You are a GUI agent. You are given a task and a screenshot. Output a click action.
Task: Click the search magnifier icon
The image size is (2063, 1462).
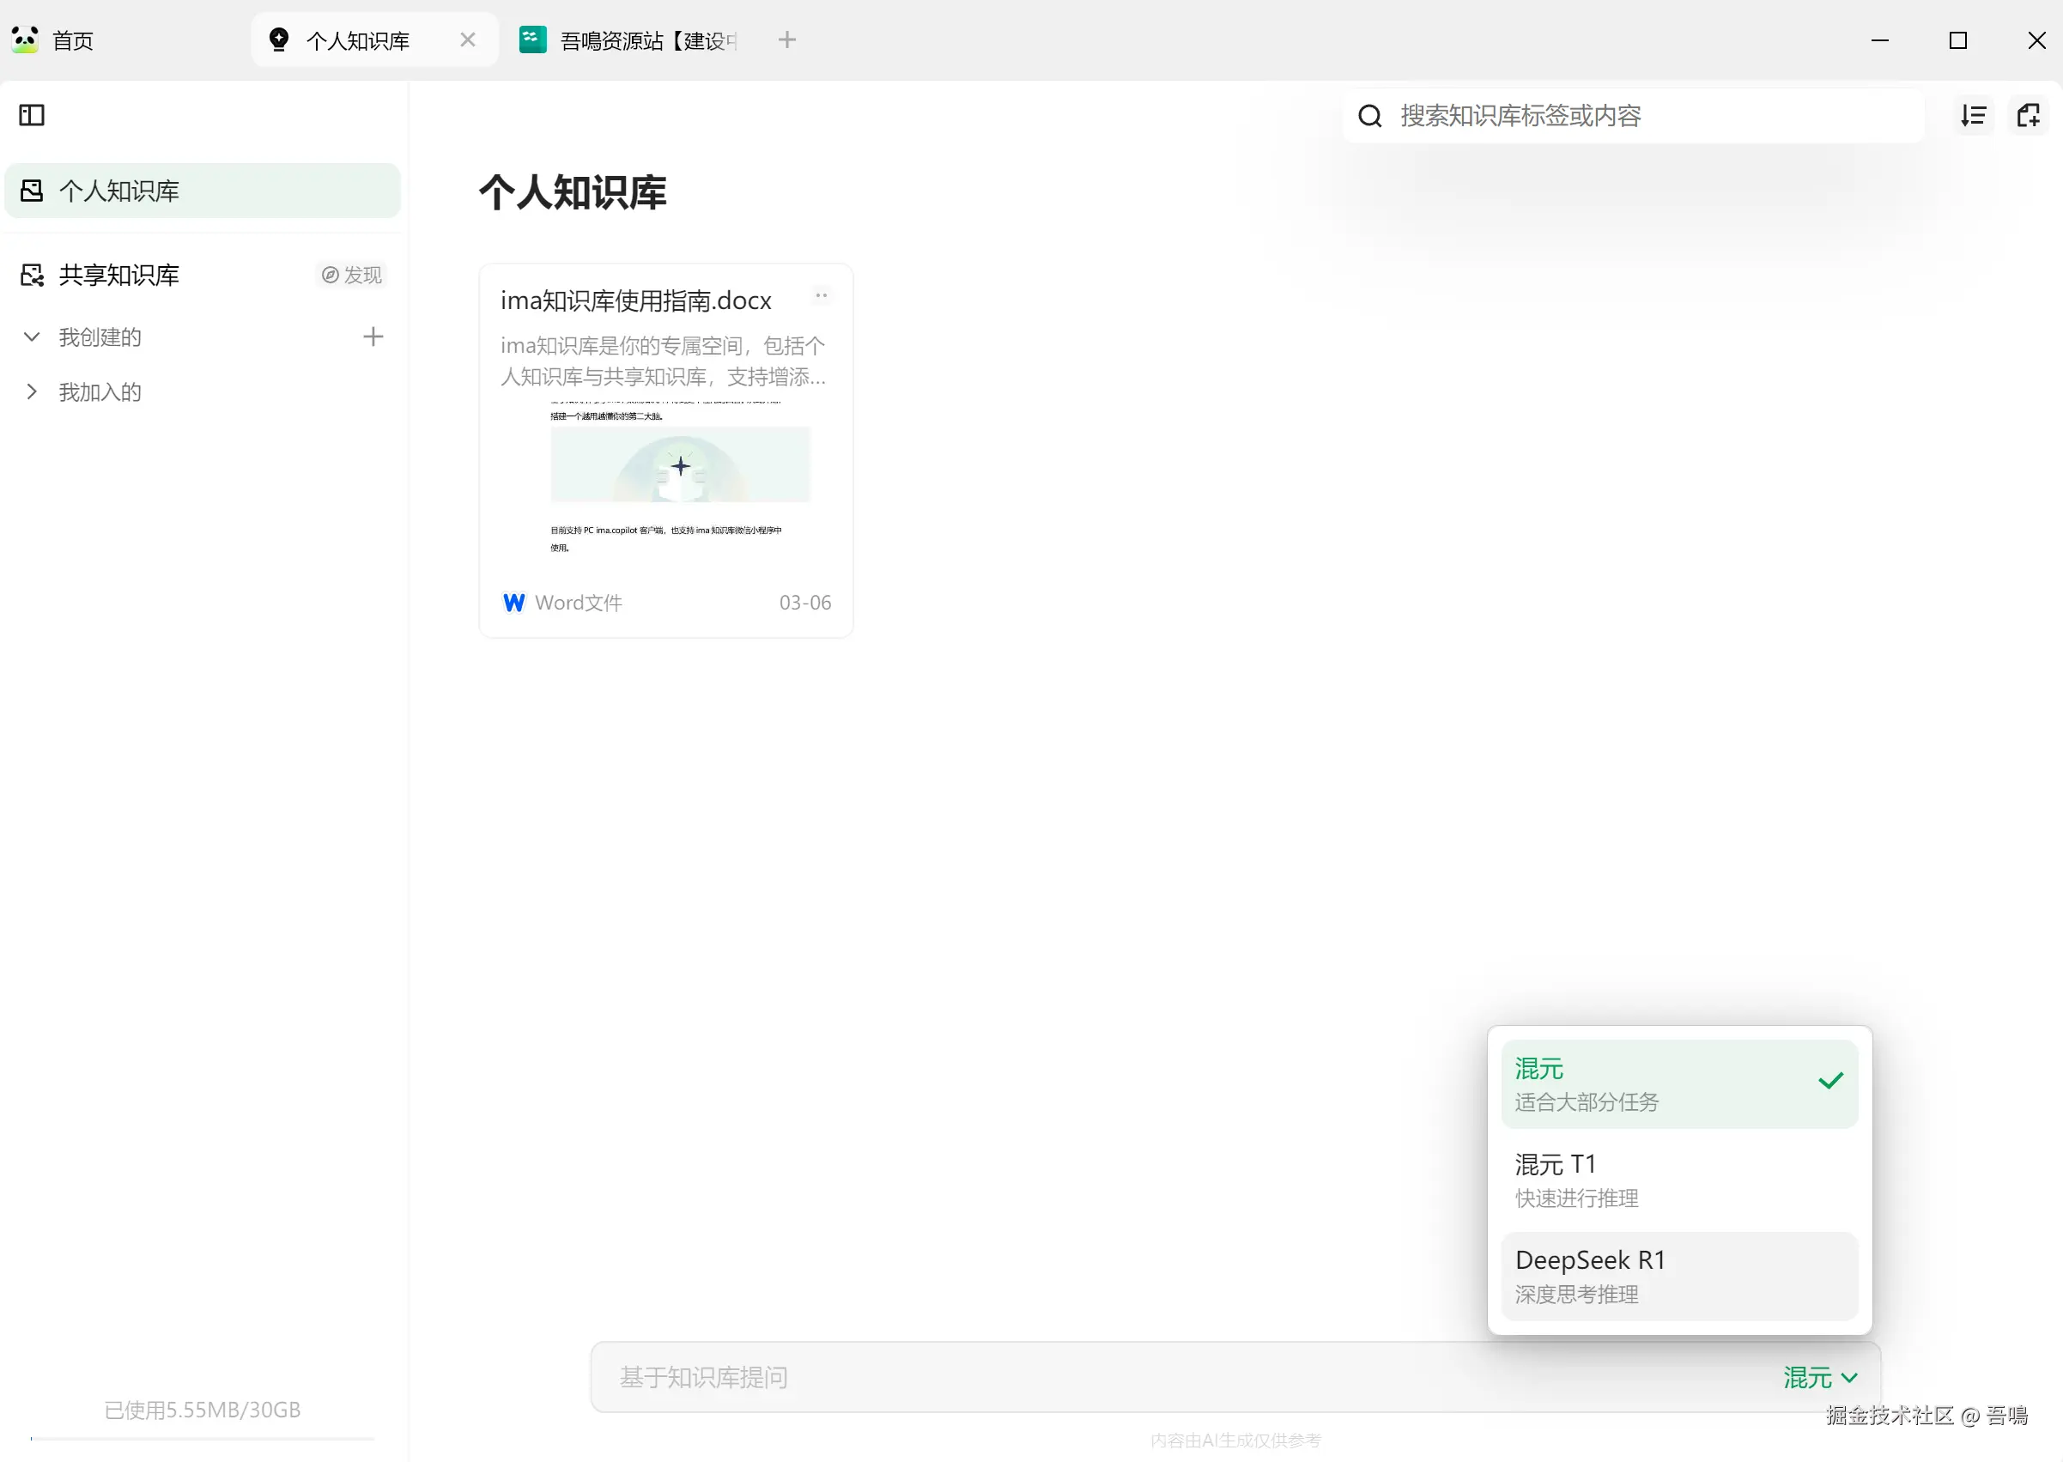pyautogui.click(x=1369, y=115)
